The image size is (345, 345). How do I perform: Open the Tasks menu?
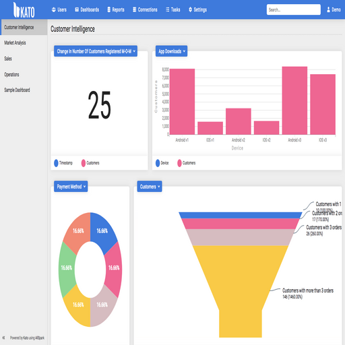coord(173,9)
